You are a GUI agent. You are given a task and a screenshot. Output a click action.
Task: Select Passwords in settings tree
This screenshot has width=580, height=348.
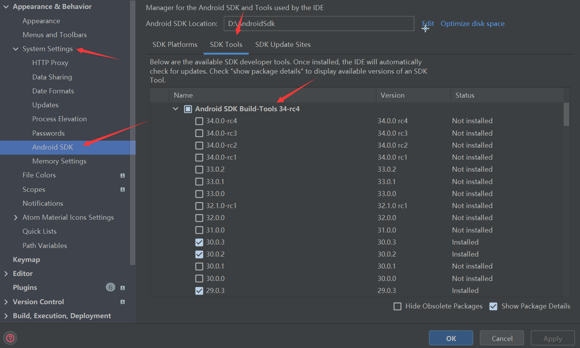(x=48, y=133)
